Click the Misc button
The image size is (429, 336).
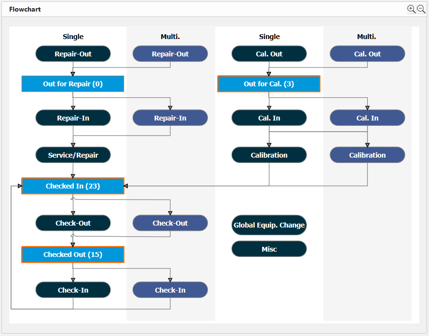[269, 249]
